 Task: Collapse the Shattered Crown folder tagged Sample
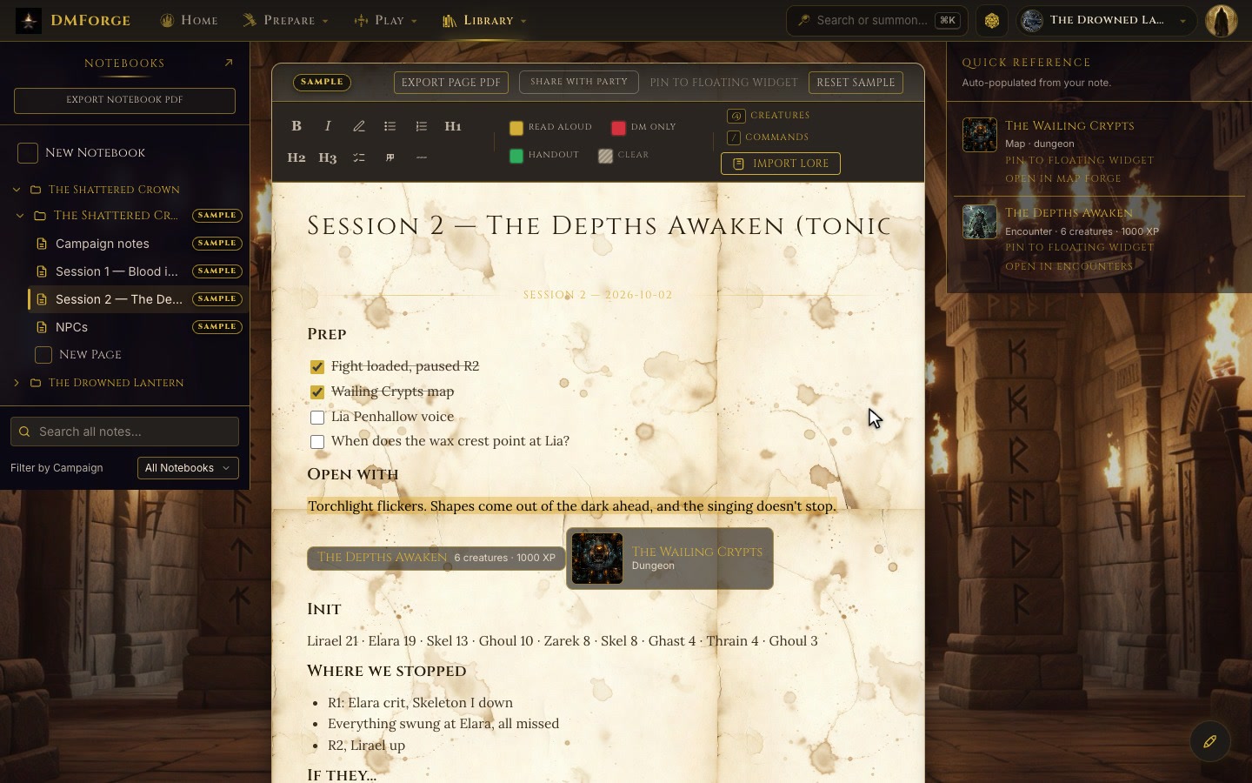point(20,216)
